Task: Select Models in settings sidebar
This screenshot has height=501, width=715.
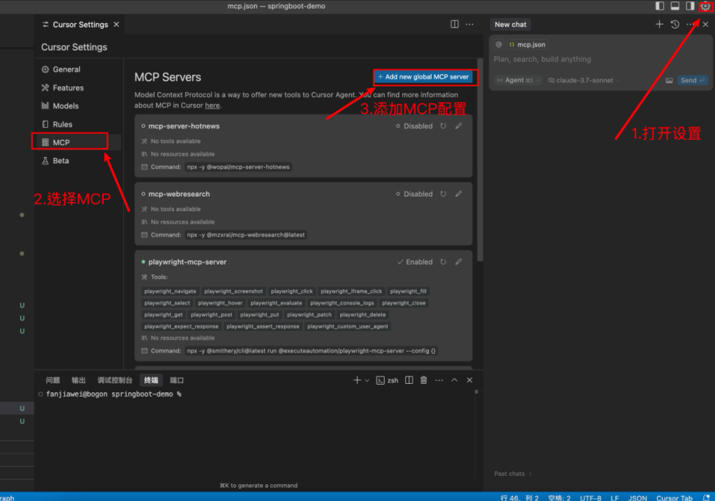Action: (65, 106)
